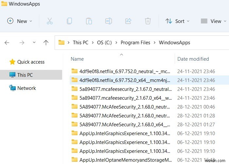This screenshot has height=164, width=229.
Task: Go forward with the right arrow
Action: (22, 43)
